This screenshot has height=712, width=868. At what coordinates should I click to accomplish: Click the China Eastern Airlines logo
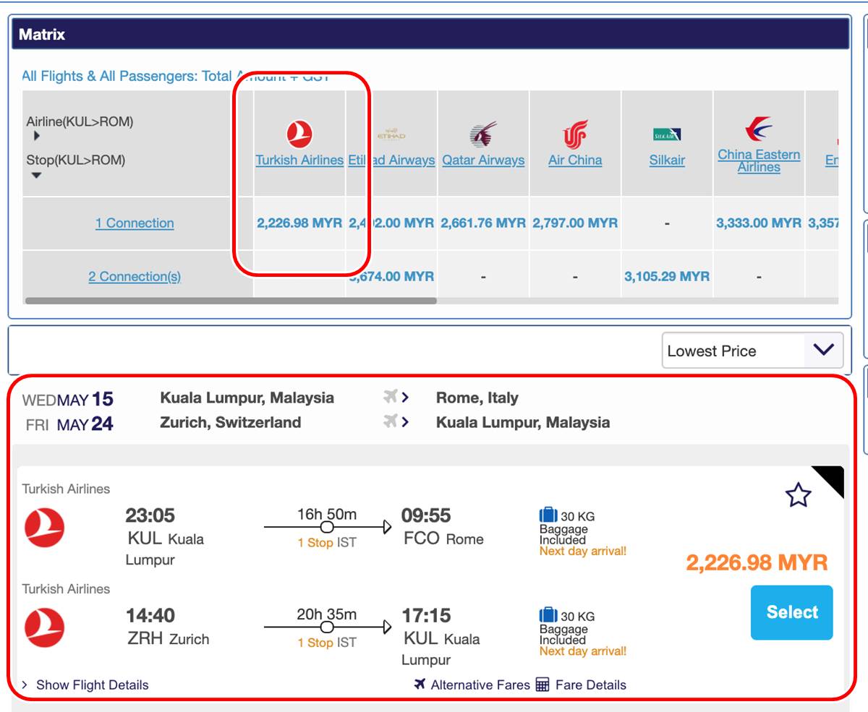tap(759, 129)
